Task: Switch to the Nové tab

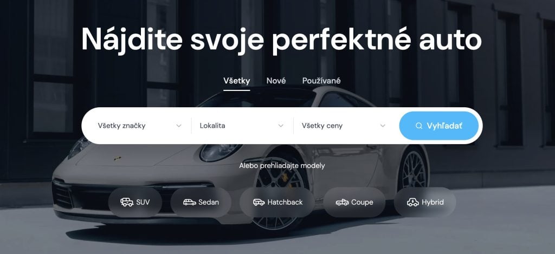Action: 276,81
